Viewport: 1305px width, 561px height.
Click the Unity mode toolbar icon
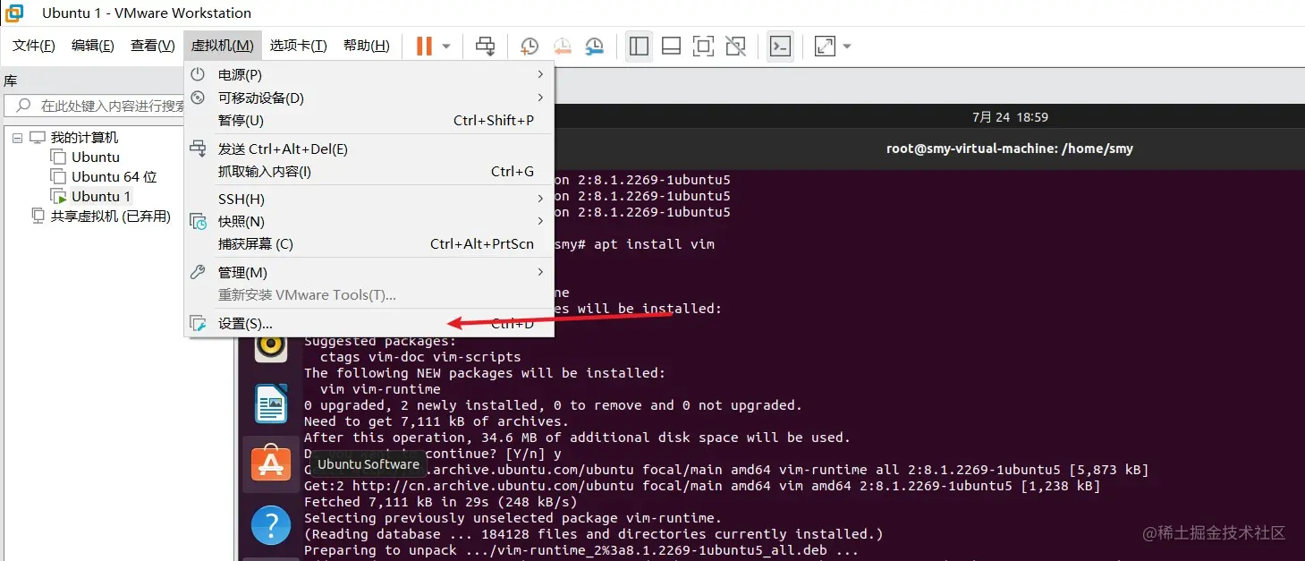(x=736, y=46)
